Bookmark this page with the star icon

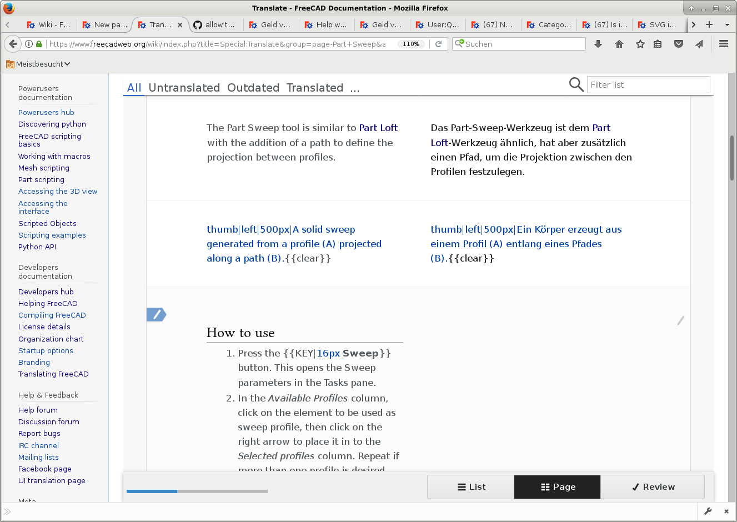click(640, 44)
